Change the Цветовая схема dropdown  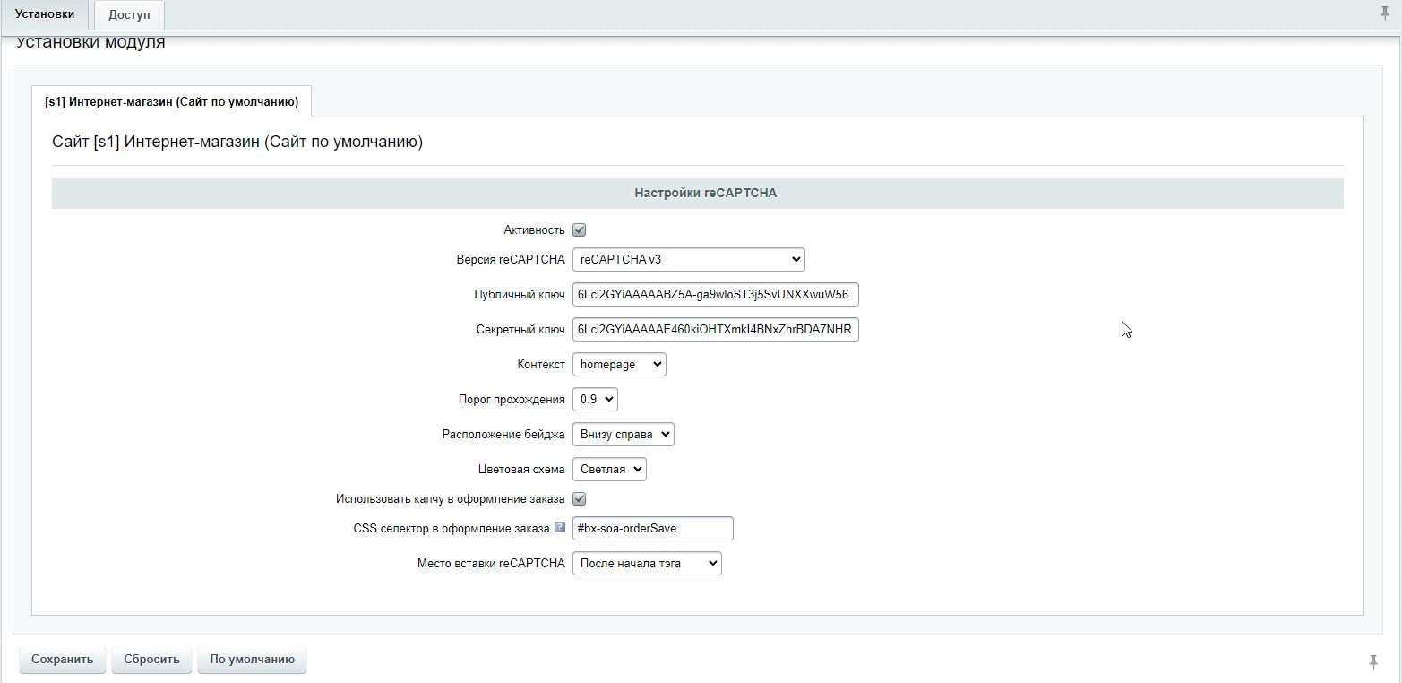point(609,470)
